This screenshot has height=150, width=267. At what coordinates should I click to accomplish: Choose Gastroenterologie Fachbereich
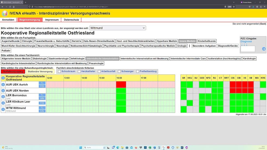(x=59, y=59)
